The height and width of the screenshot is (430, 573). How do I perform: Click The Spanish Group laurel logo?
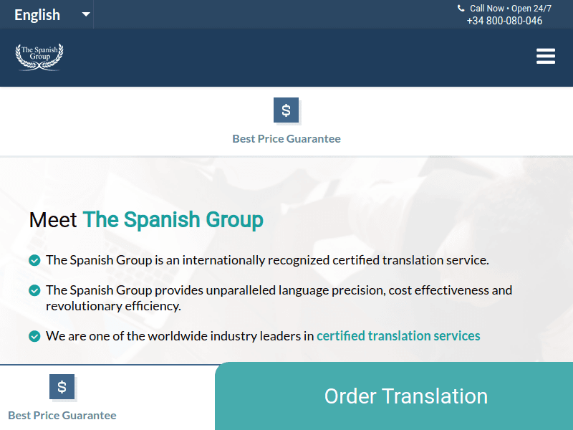point(39,56)
